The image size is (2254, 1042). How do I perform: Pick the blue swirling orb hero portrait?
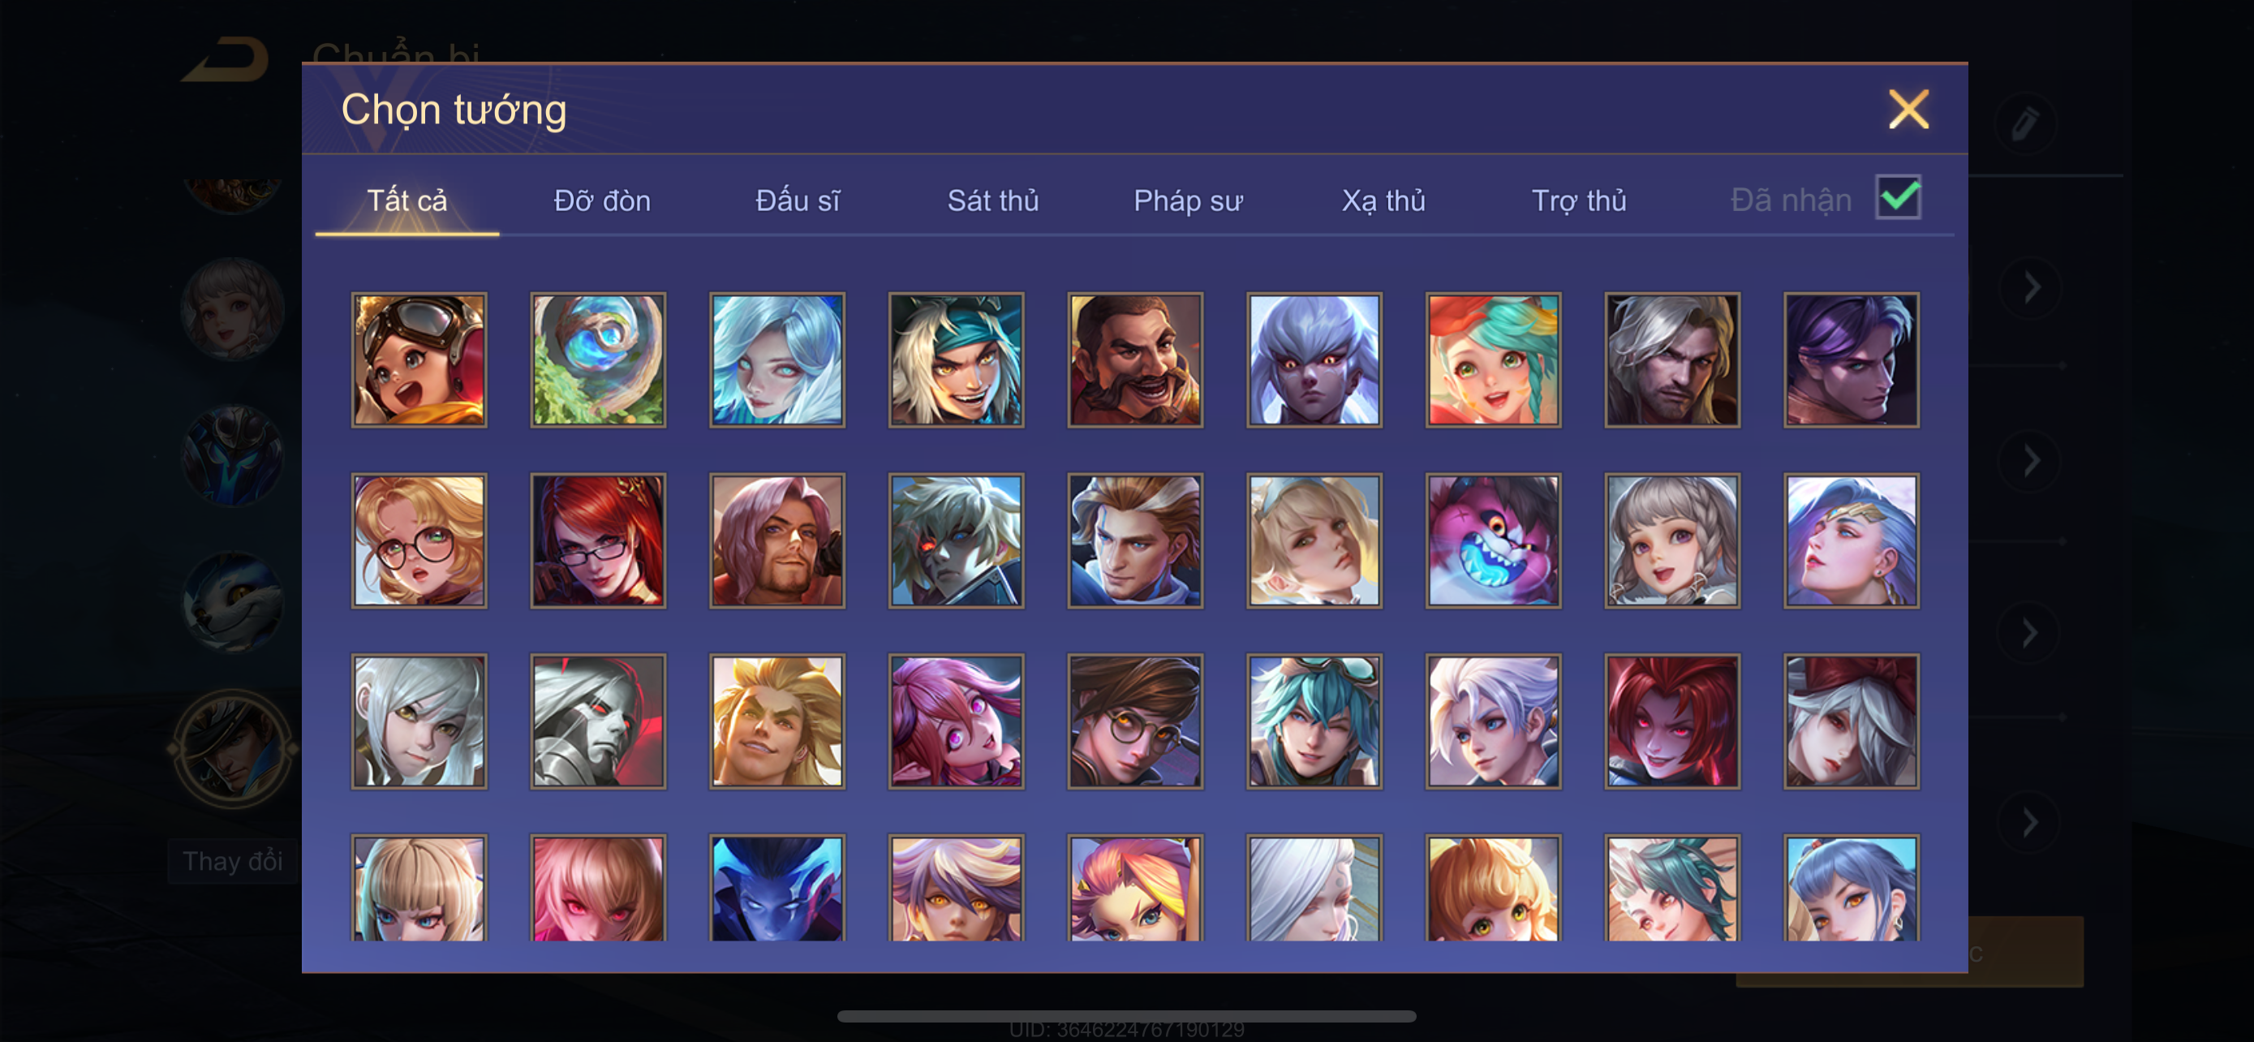pyautogui.click(x=599, y=360)
